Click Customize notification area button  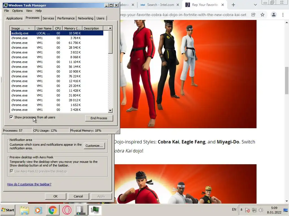click(94, 146)
